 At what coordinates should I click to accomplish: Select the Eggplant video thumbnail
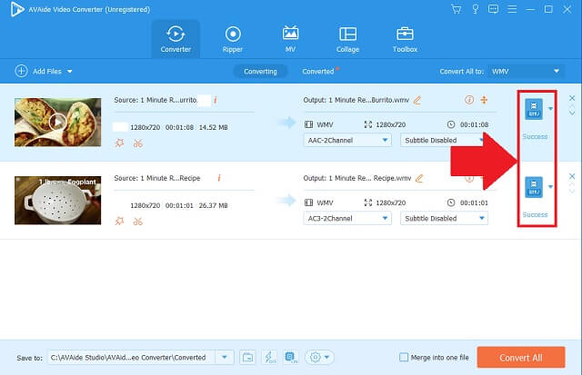(x=57, y=200)
